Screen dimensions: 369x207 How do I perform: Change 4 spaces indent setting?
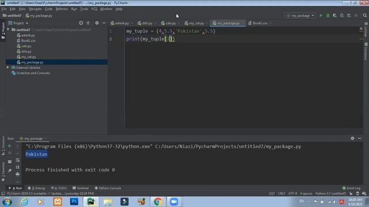pos(306,194)
